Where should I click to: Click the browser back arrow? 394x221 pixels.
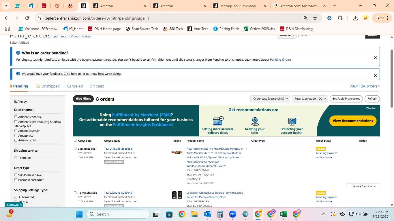[x=6, y=18]
